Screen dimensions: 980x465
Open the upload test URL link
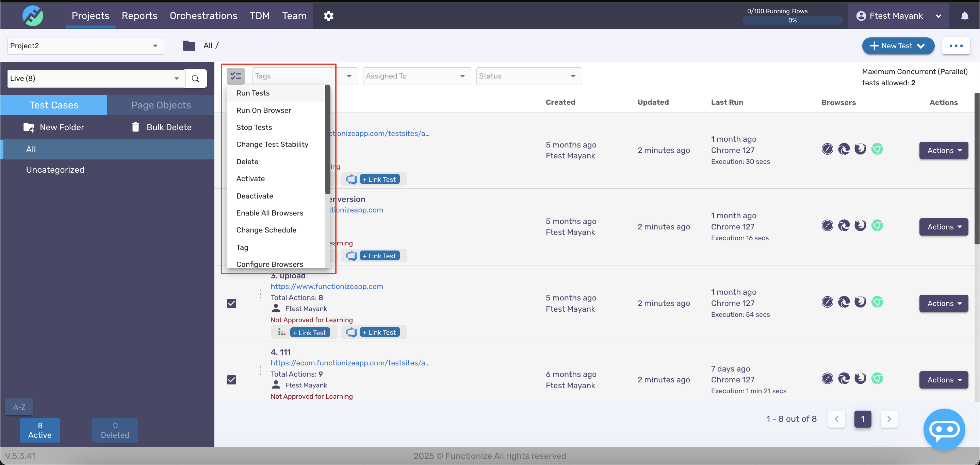(x=327, y=287)
